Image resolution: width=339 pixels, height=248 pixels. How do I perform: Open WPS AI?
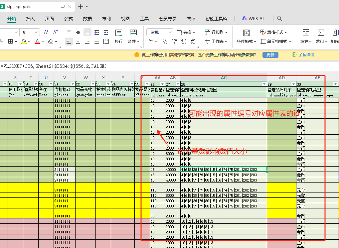coord(253,19)
